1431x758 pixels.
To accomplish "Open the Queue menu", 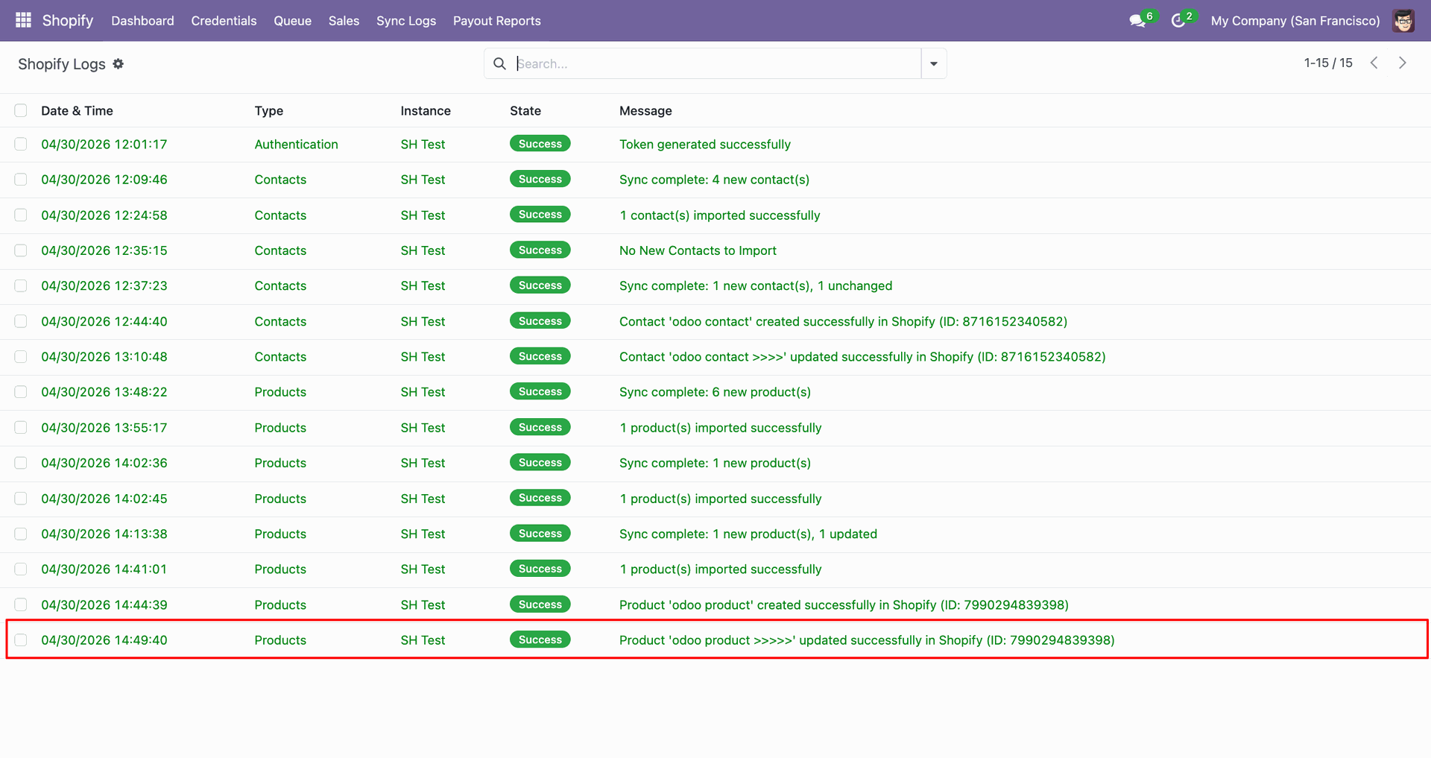I will tap(292, 21).
